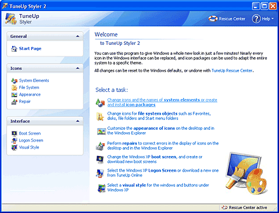Go to System Elements in sidebar
This screenshot has height=213, width=279.
pos(34,80)
